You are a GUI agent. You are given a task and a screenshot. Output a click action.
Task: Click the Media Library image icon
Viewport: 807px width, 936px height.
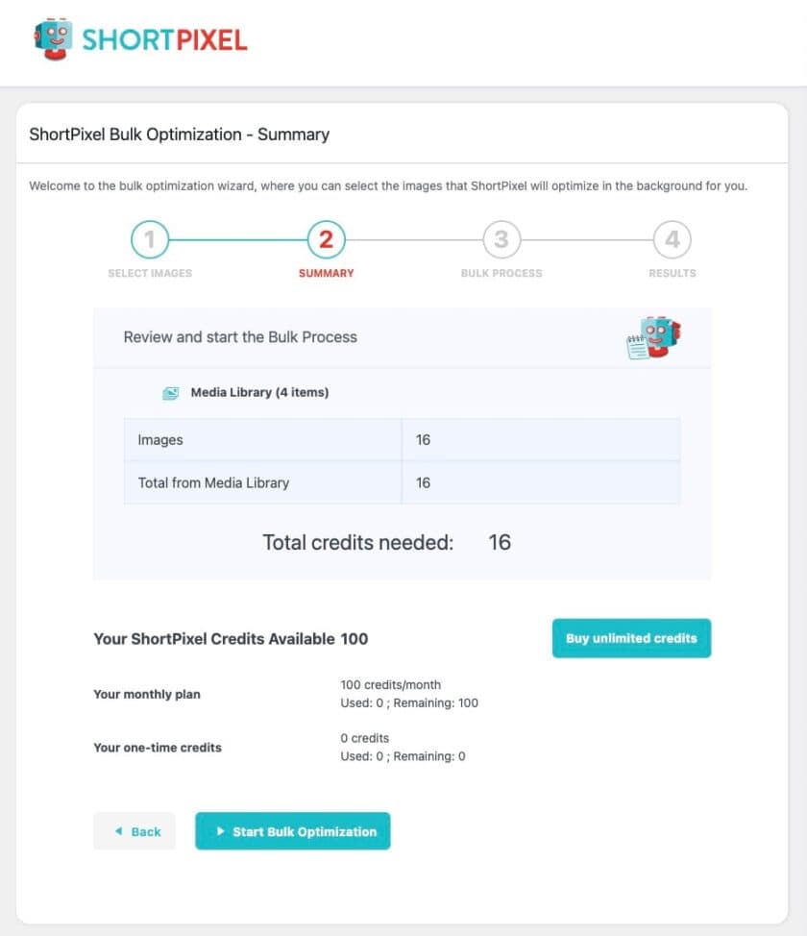coord(171,393)
